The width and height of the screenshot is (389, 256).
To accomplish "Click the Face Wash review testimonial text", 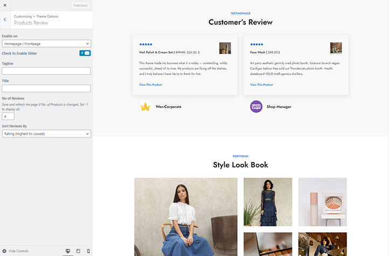I will point(295,68).
